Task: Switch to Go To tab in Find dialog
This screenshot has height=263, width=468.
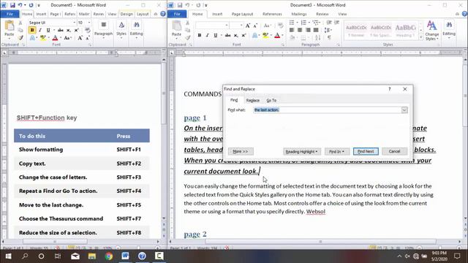Action: 271,100
